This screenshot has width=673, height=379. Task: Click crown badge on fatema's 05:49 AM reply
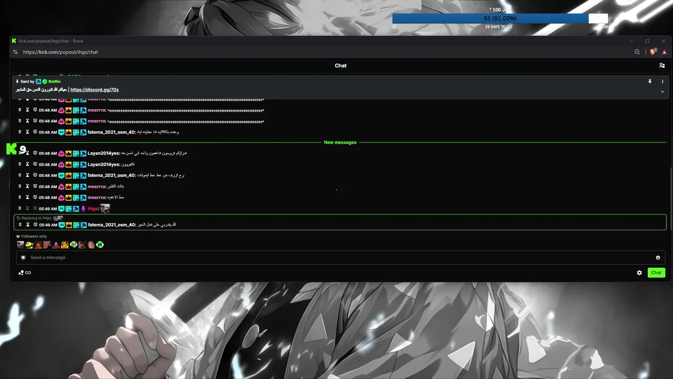(x=68, y=225)
